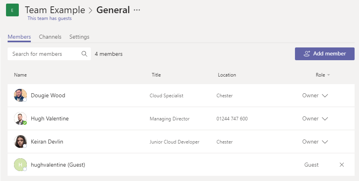The height and width of the screenshot is (181, 359).
Task: Click Dougie Wood's profile picture
Action: (x=20, y=96)
